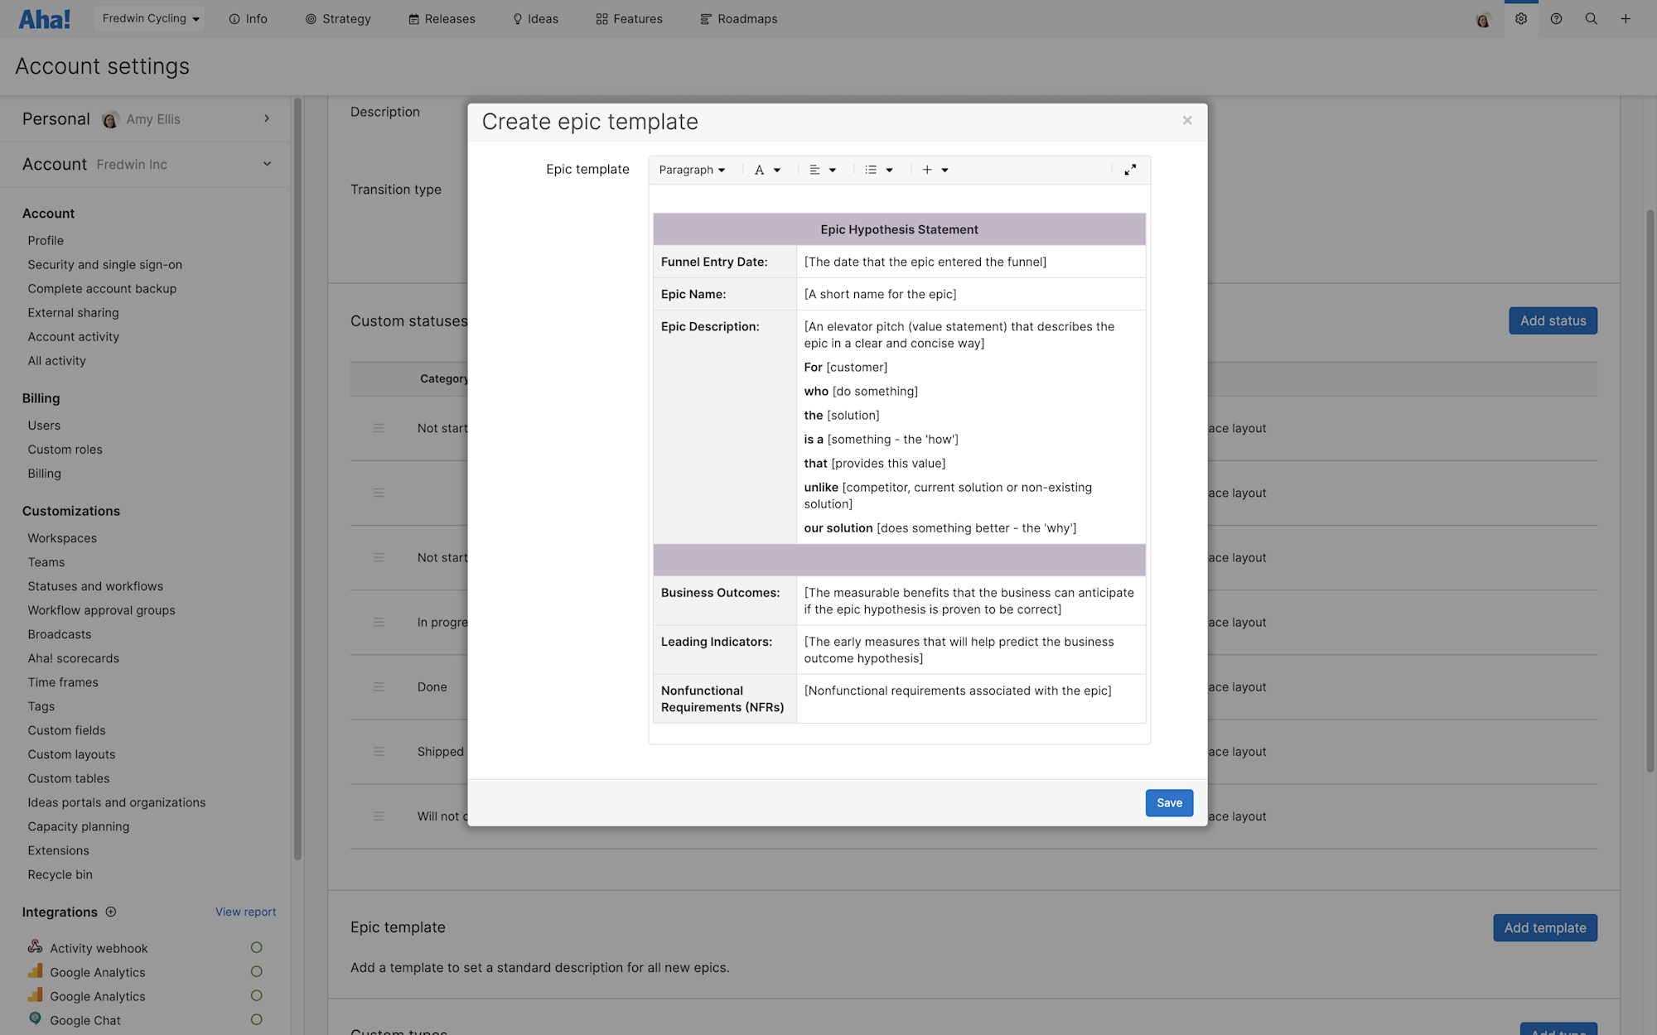The width and height of the screenshot is (1657, 1035).
Task: Switch to the Ideas menu item
Action: [x=534, y=18]
